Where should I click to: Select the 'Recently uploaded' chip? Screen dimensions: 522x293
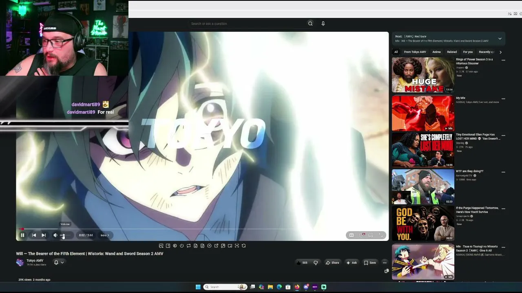click(486, 52)
